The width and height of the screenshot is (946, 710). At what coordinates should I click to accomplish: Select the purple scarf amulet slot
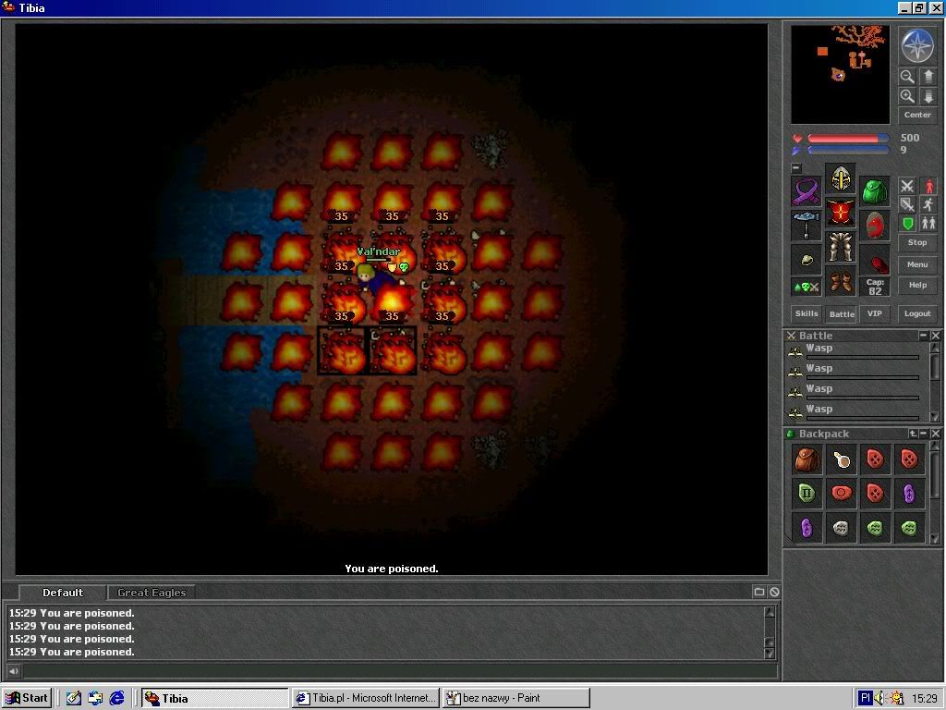[806, 191]
